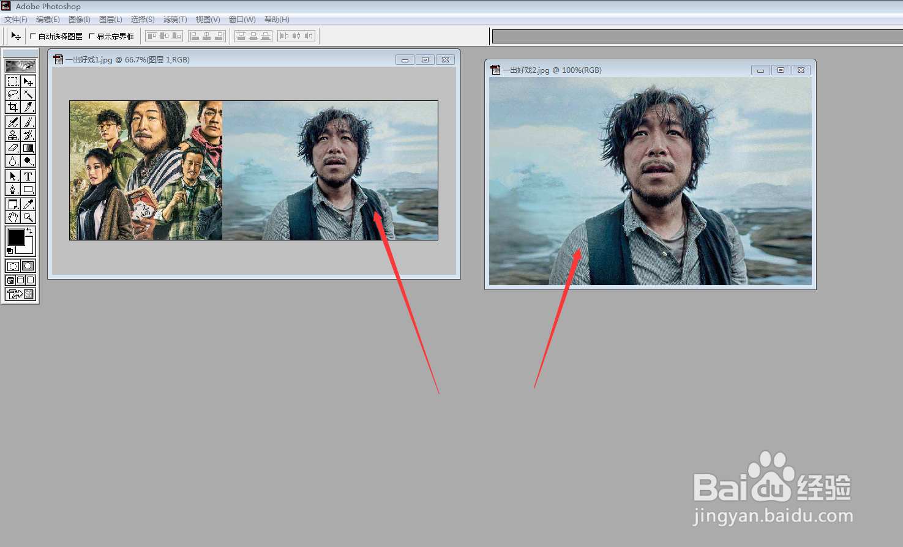Enable 自动选择图层 checkbox

pos(33,36)
